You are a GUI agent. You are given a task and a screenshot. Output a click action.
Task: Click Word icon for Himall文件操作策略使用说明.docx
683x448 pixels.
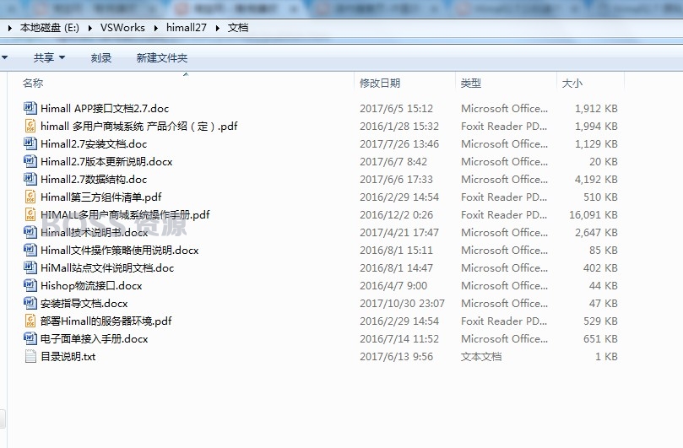click(30, 250)
